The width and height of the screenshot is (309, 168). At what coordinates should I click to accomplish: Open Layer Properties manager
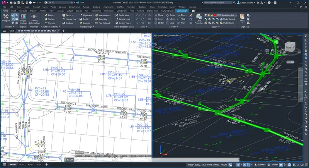[x=199, y=19]
